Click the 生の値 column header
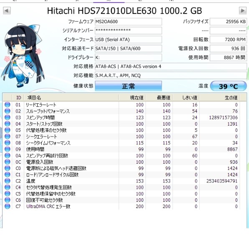249x244 pixels. click(219, 98)
